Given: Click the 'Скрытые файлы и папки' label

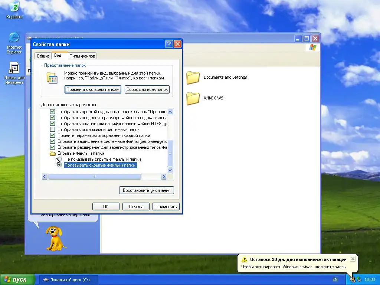Looking at the screenshot, I should 81,153.
